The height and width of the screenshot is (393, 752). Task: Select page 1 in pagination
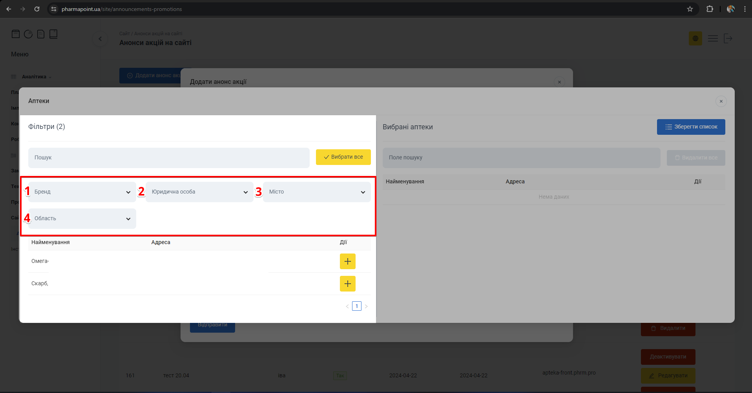356,306
